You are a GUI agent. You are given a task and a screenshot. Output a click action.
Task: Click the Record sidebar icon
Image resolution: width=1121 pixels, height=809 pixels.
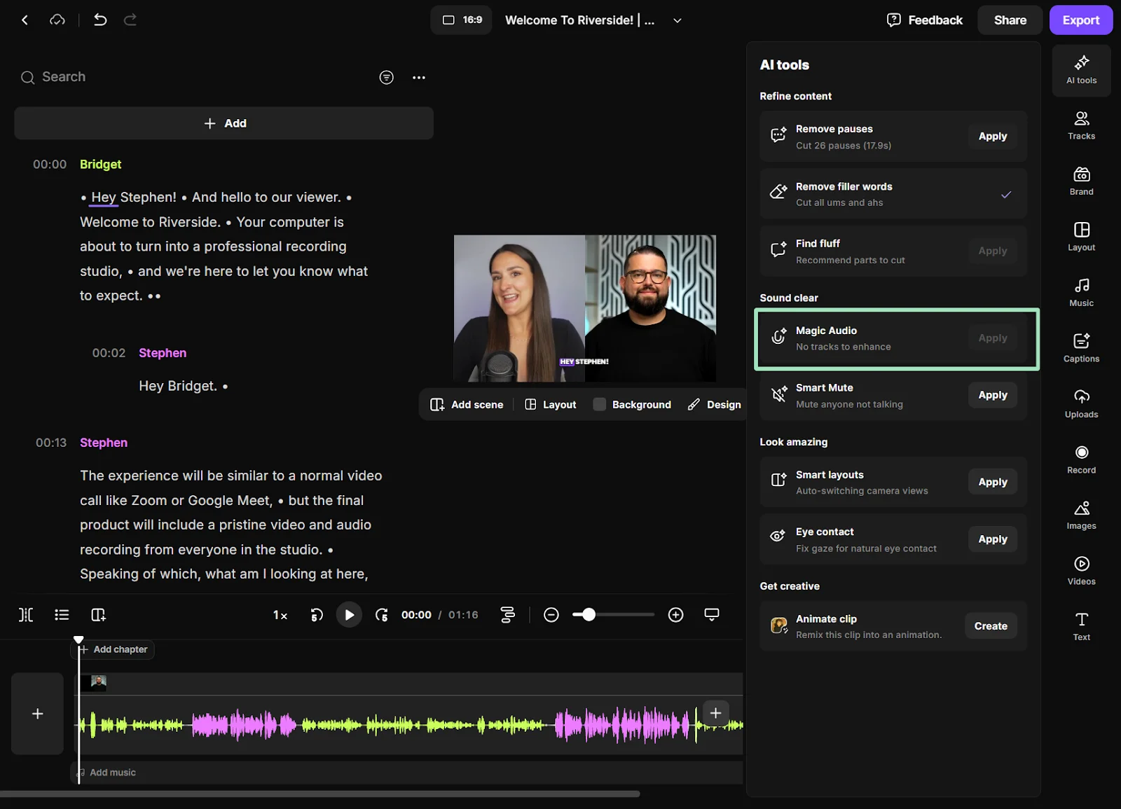(1081, 459)
